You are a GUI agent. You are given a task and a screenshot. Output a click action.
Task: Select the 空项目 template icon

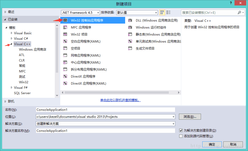pos(65,48)
